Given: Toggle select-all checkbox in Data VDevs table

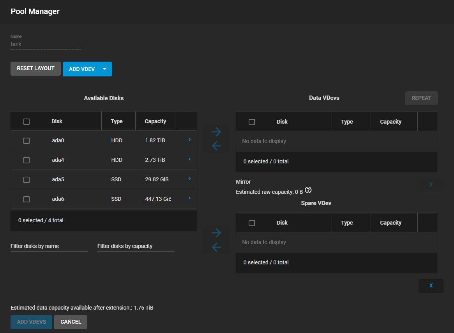Looking at the screenshot, I should click(x=252, y=122).
